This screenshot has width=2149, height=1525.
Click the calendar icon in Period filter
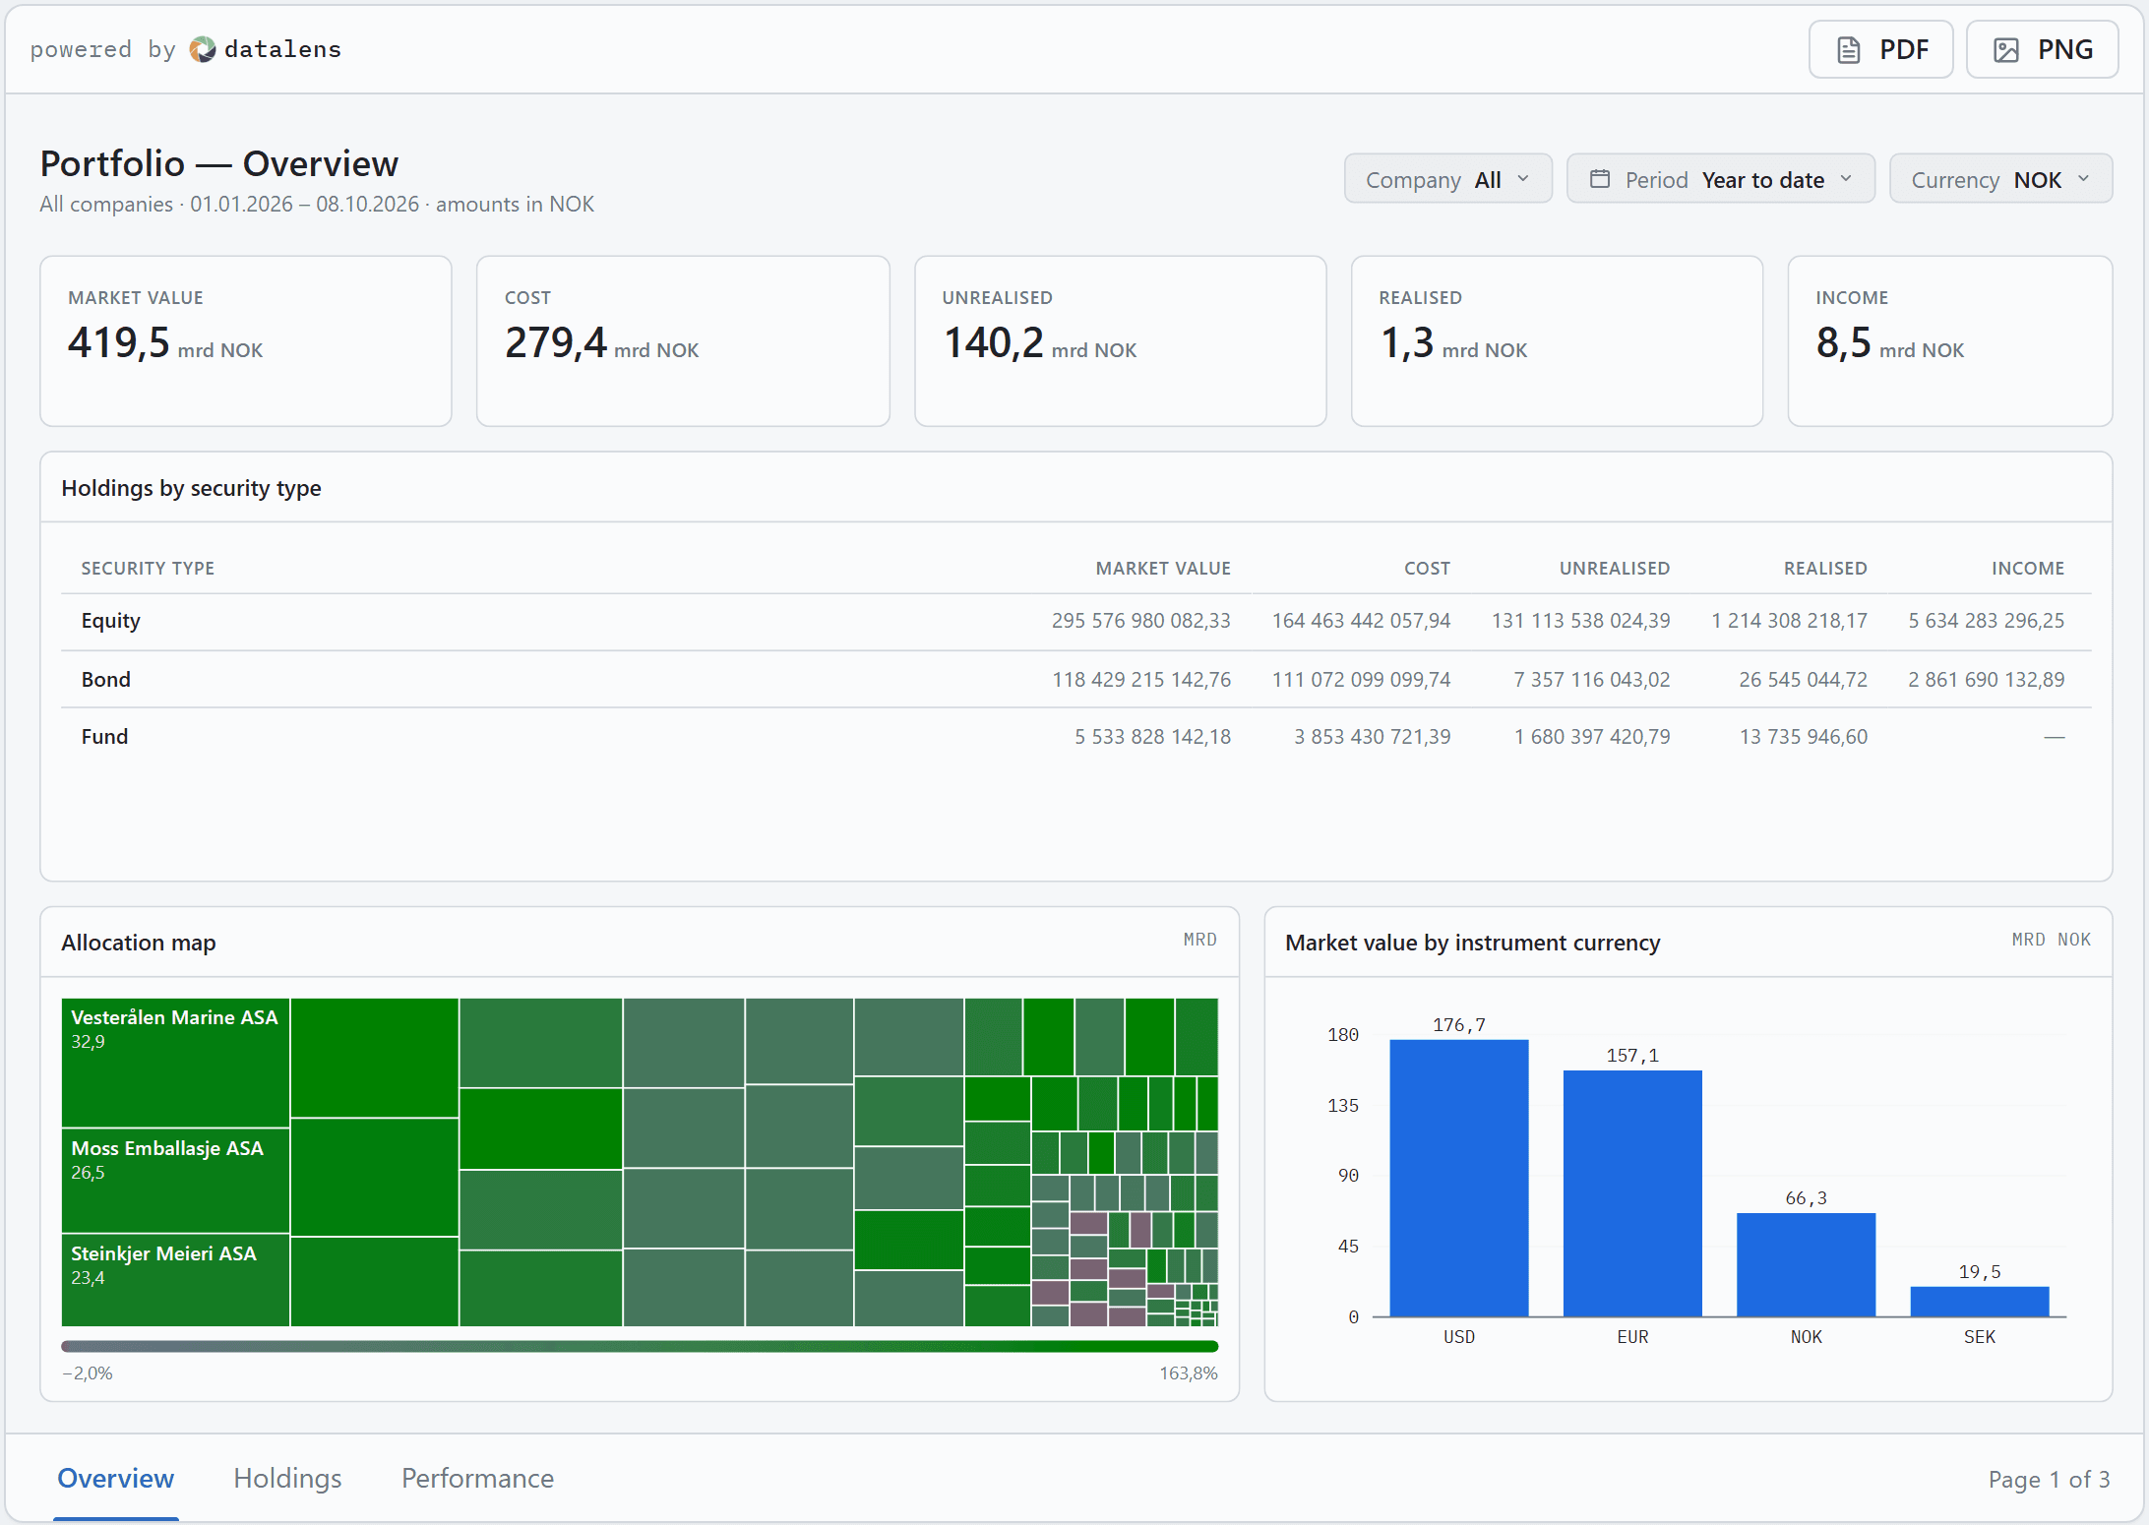click(x=1601, y=179)
